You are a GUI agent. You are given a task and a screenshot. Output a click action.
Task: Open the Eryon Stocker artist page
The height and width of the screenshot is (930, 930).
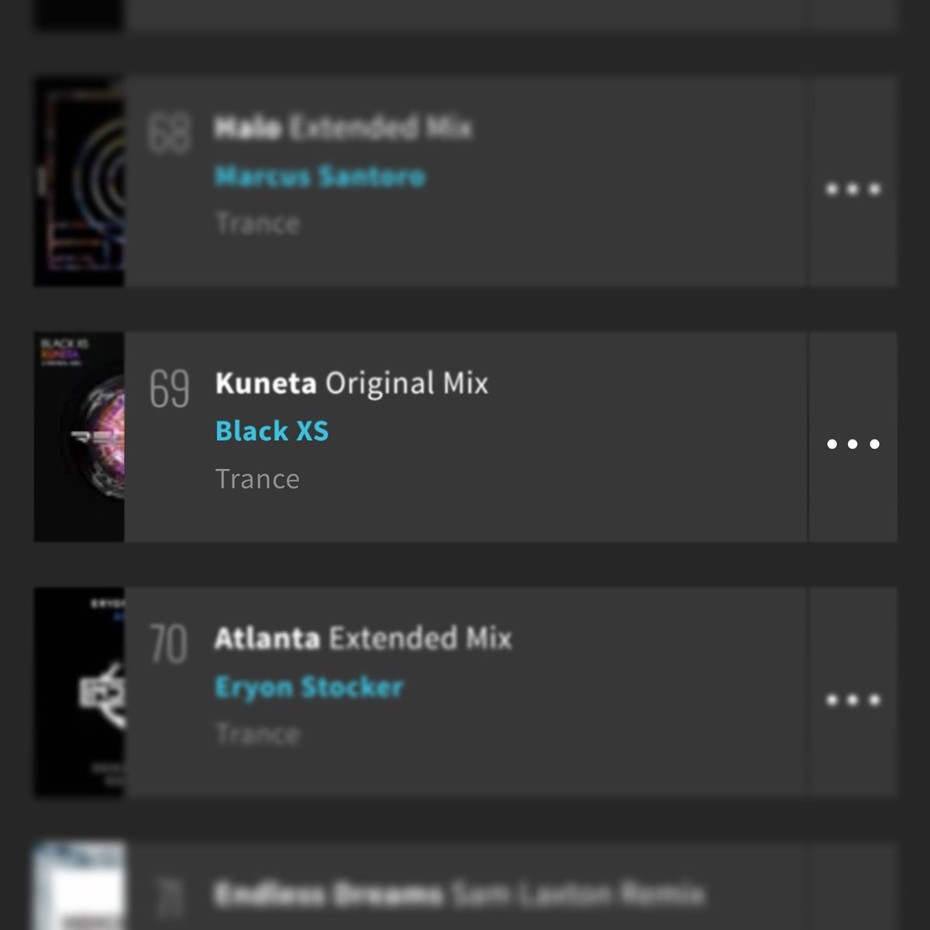309,687
